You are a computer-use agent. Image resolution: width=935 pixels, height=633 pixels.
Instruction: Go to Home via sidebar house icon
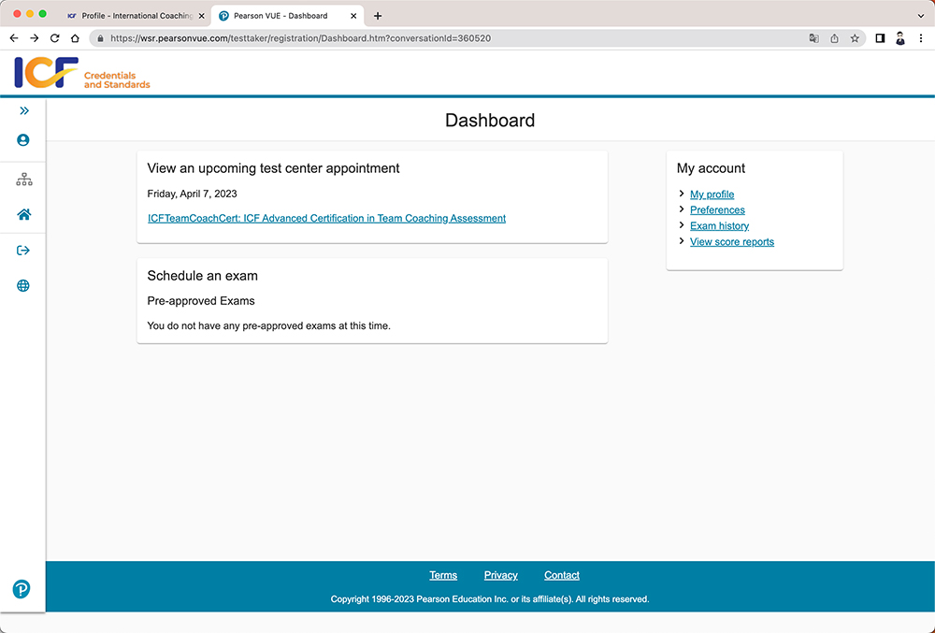(23, 214)
